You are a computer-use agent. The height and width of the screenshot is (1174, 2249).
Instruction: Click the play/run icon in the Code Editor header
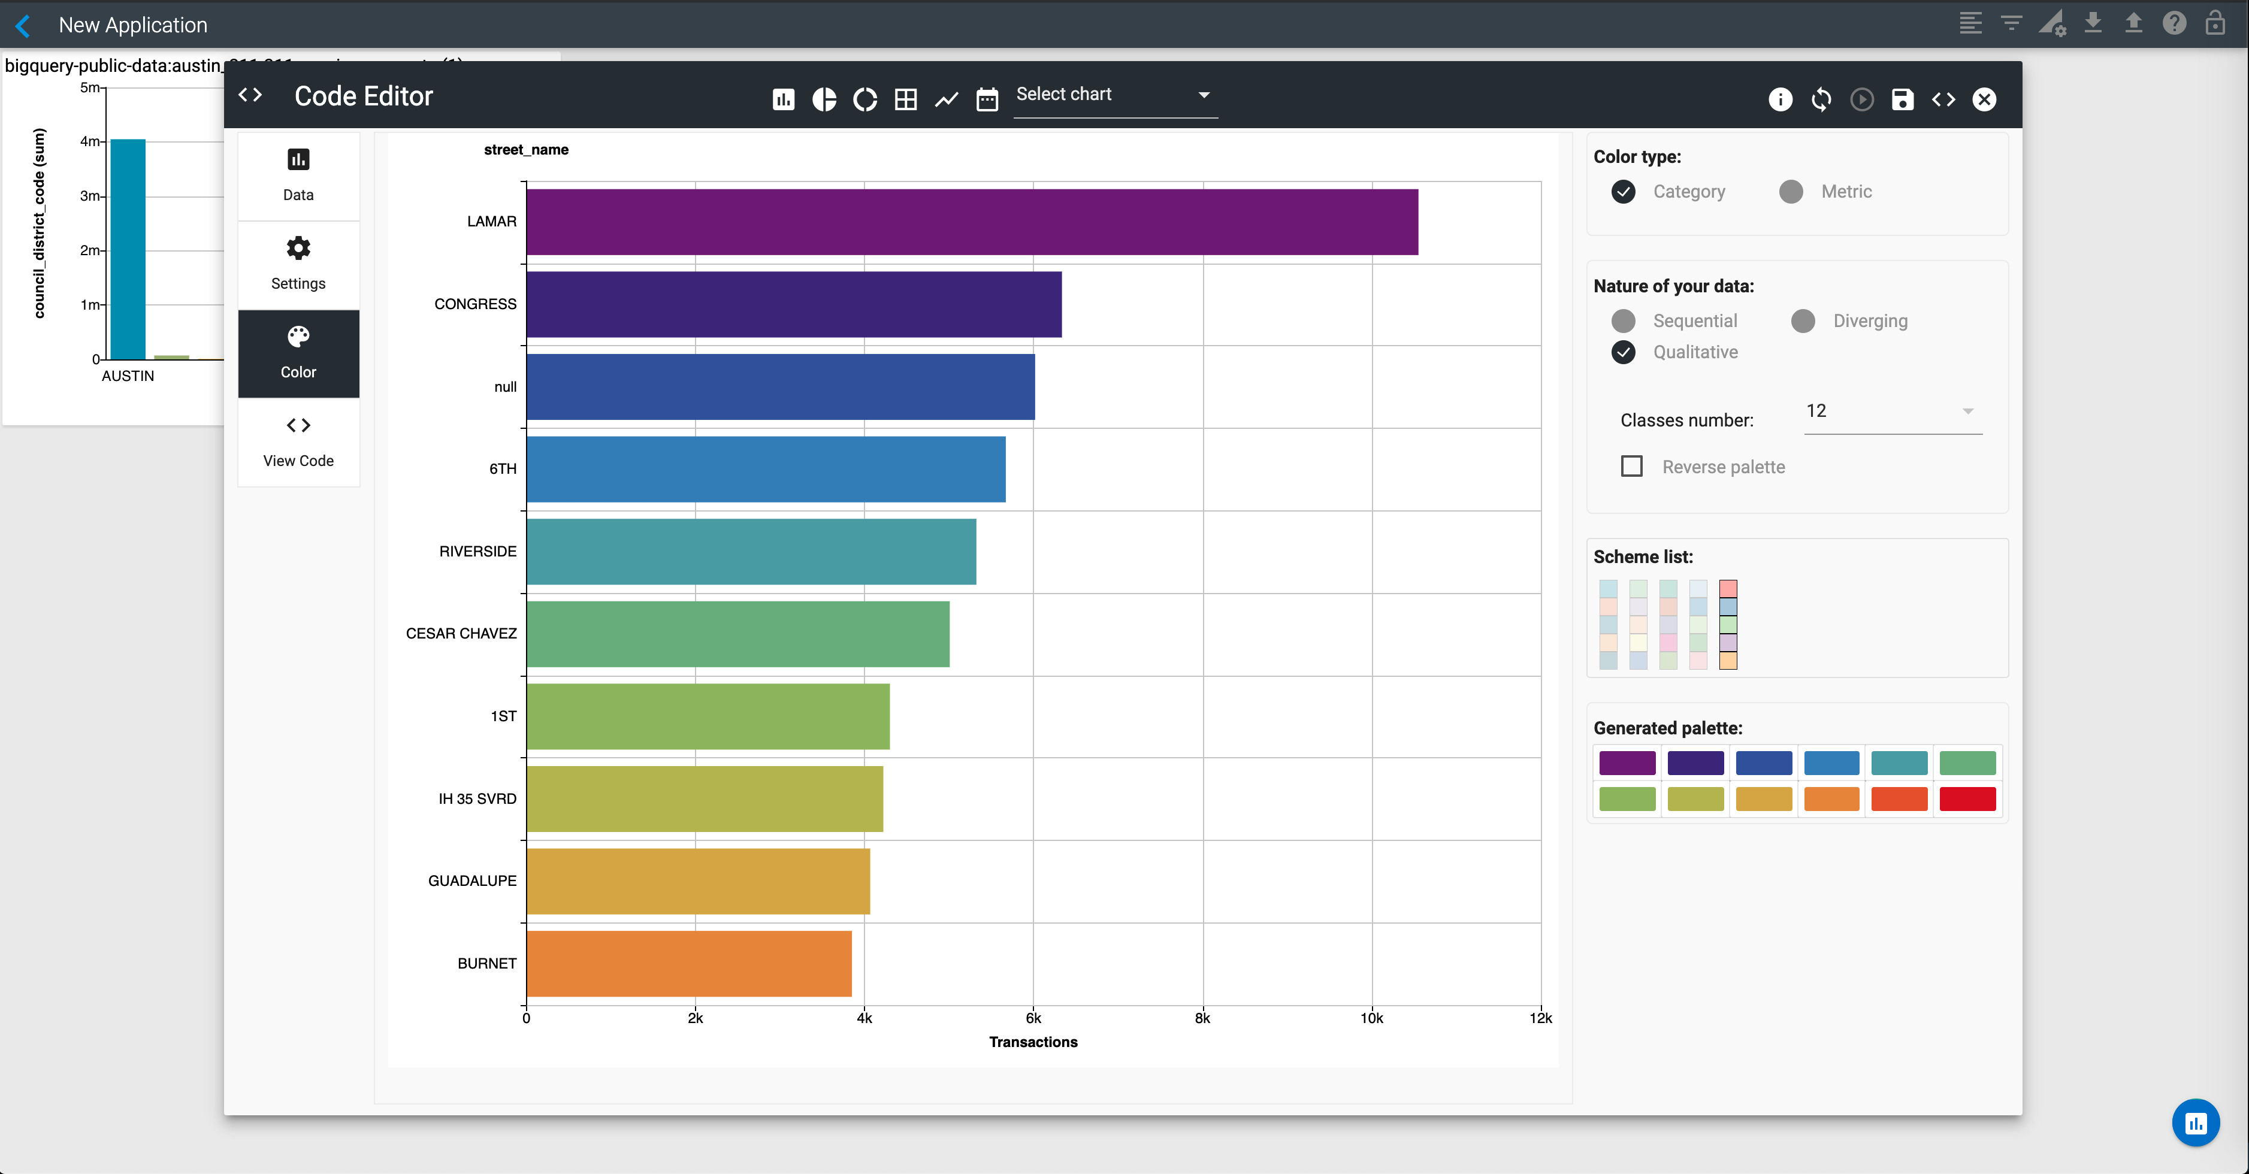click(1862, 99)
